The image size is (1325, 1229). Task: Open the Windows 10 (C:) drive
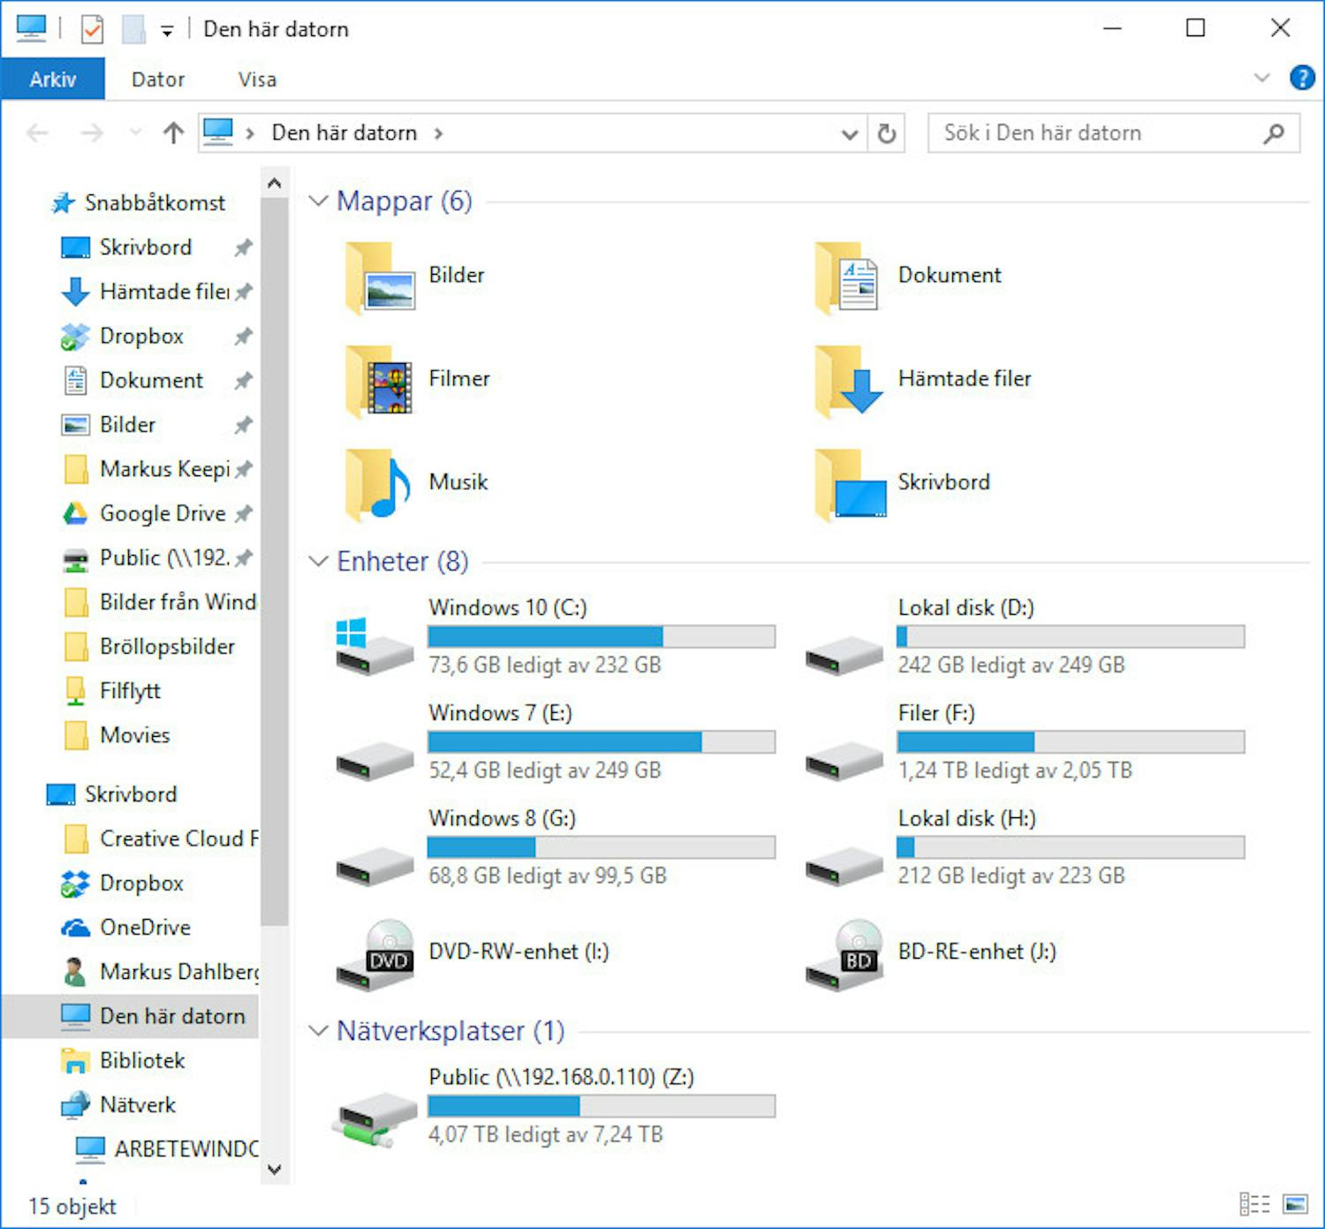point(508,608)
